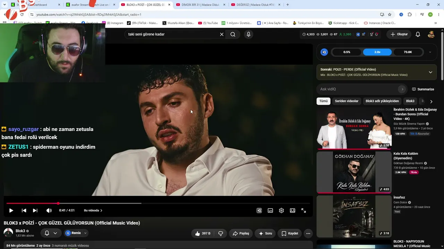The image size is (444, 249).
Task: Reload the page with the refresh icon
Action: [22, 15]
